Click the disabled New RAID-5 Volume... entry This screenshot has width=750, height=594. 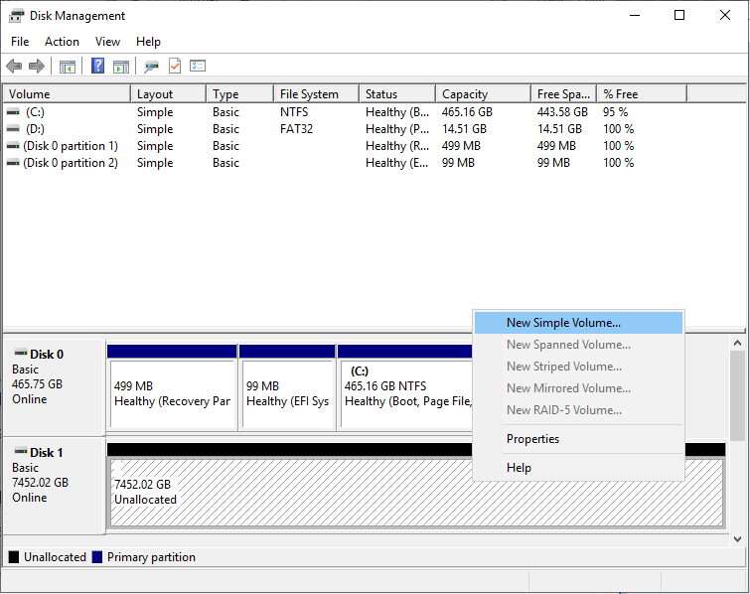pyautogui.click(x=578, y=410)
